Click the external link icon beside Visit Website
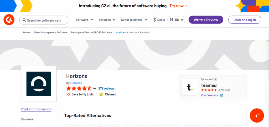This screenshot has width=269, height=127. click(x=221, y=95)
